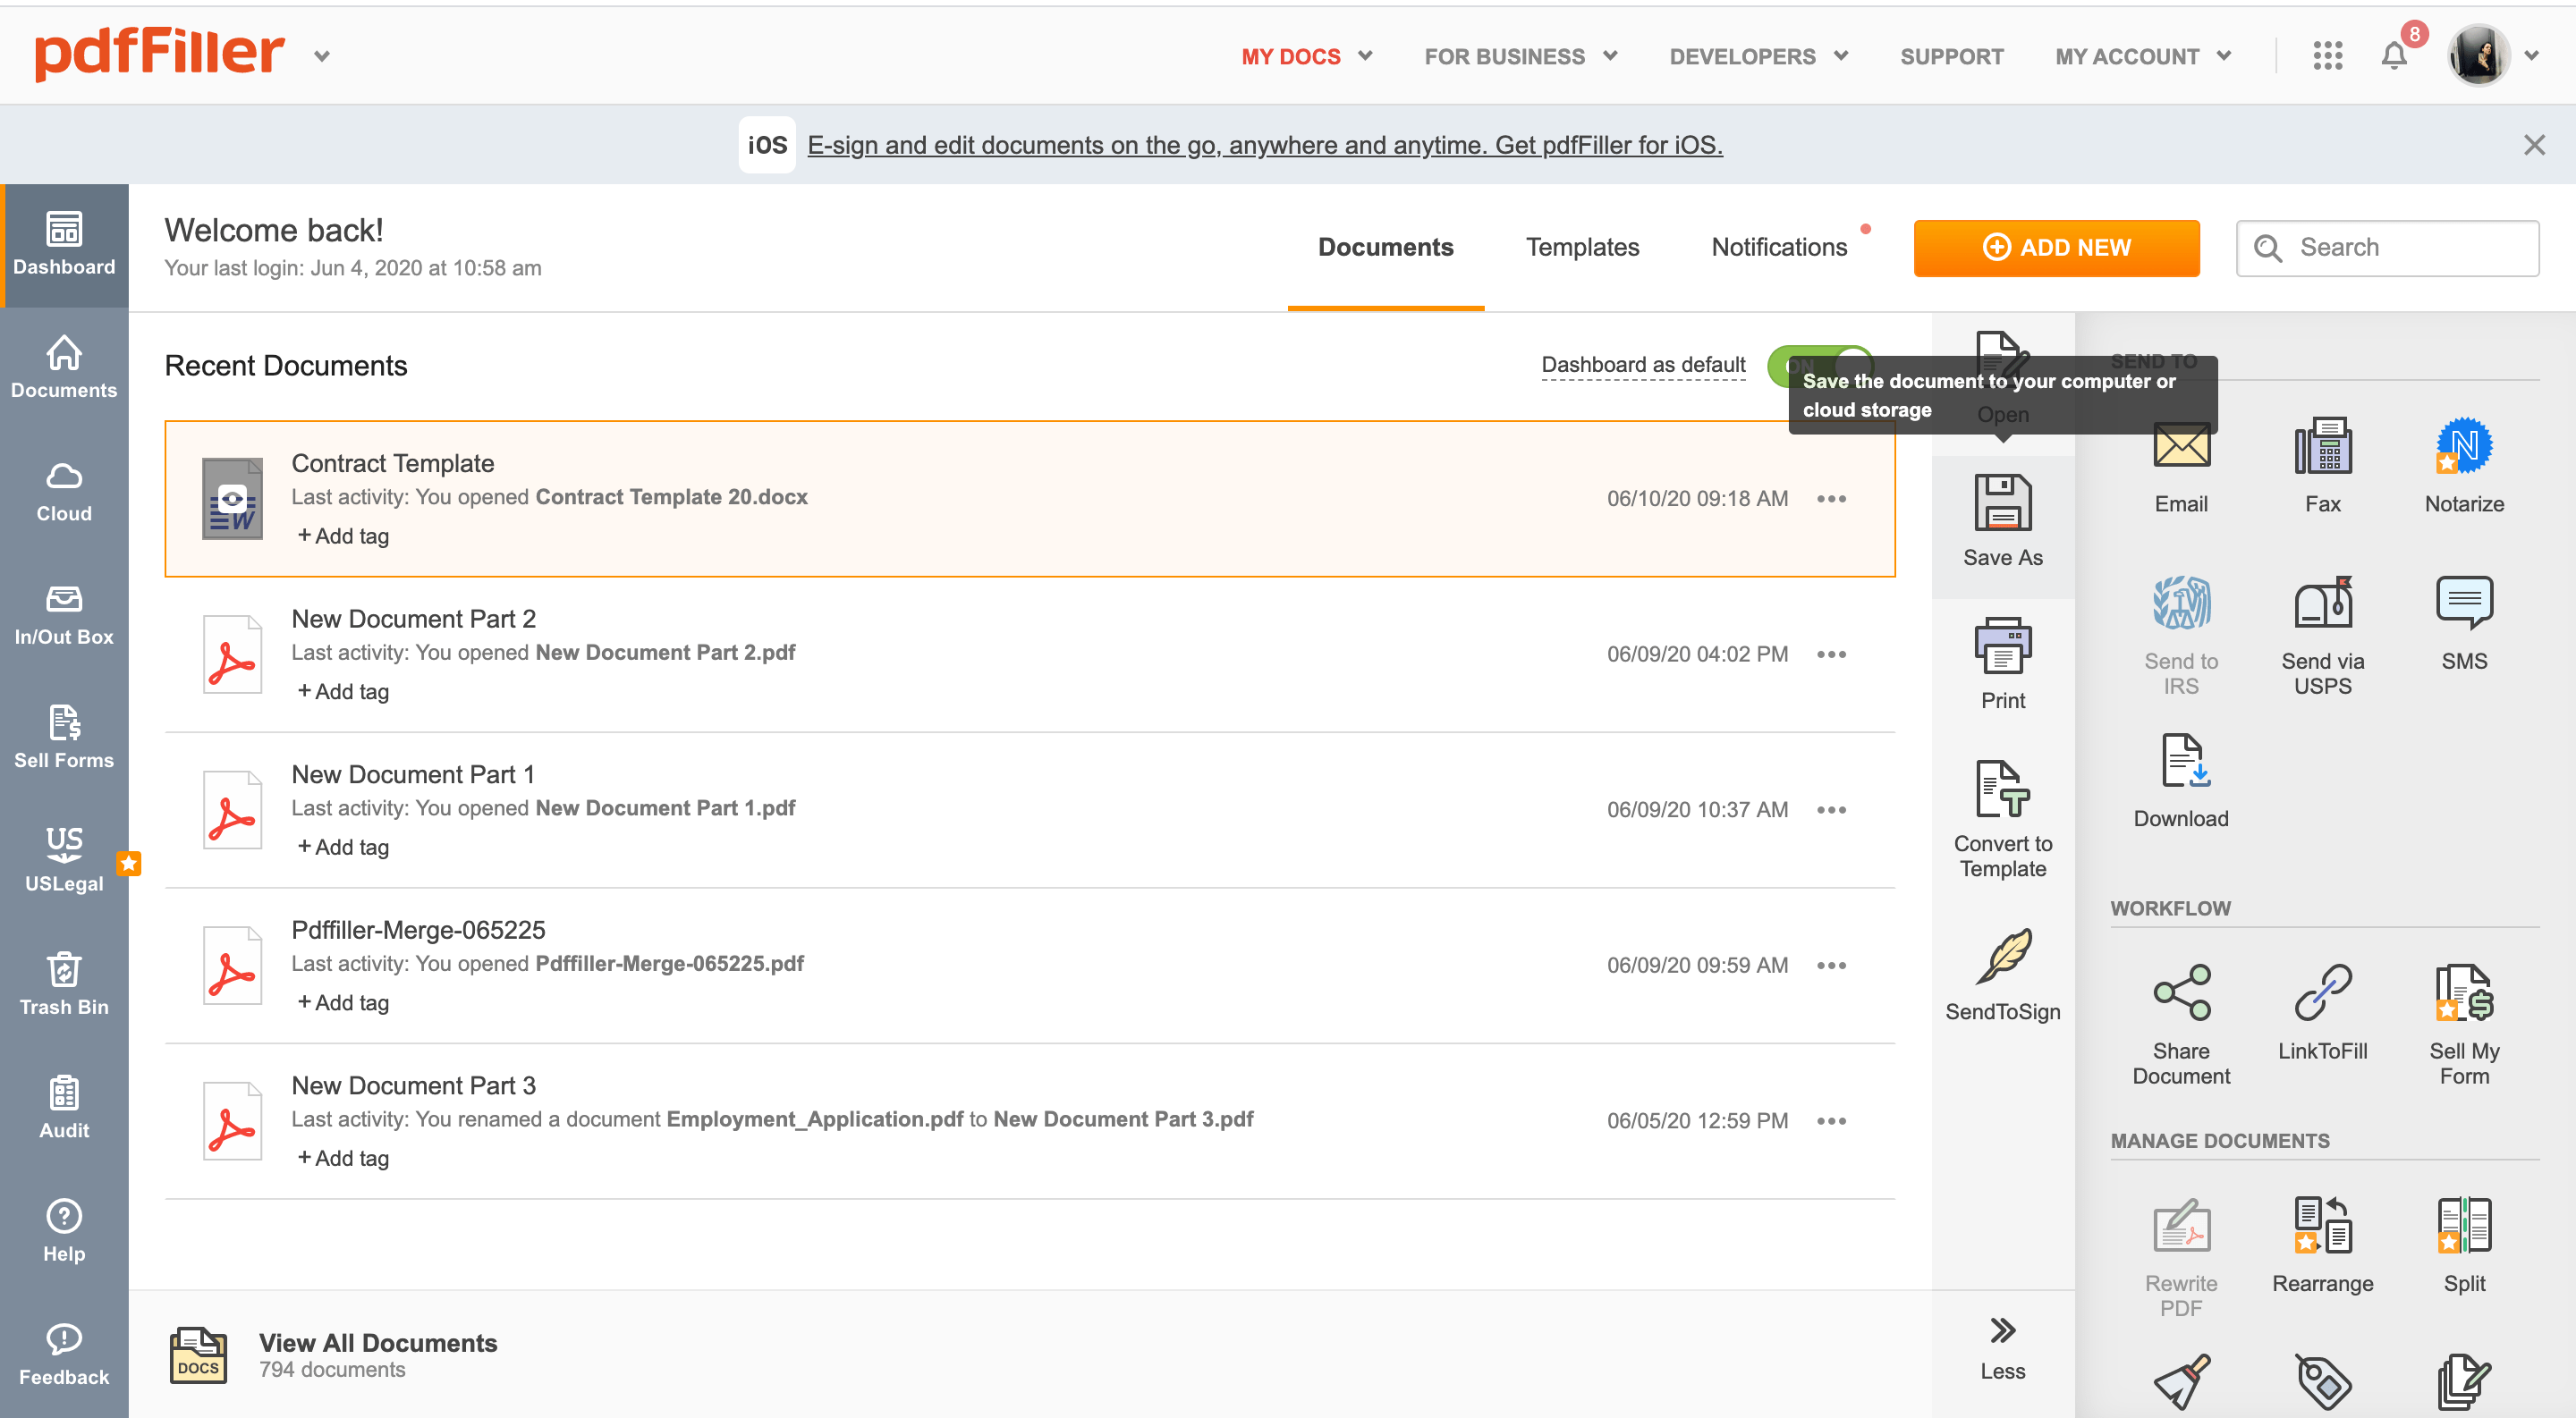The width and height of the screenshot is (2576, 1418).
Task: Open the apps grid icon
Action: [x=2327, y=56]
